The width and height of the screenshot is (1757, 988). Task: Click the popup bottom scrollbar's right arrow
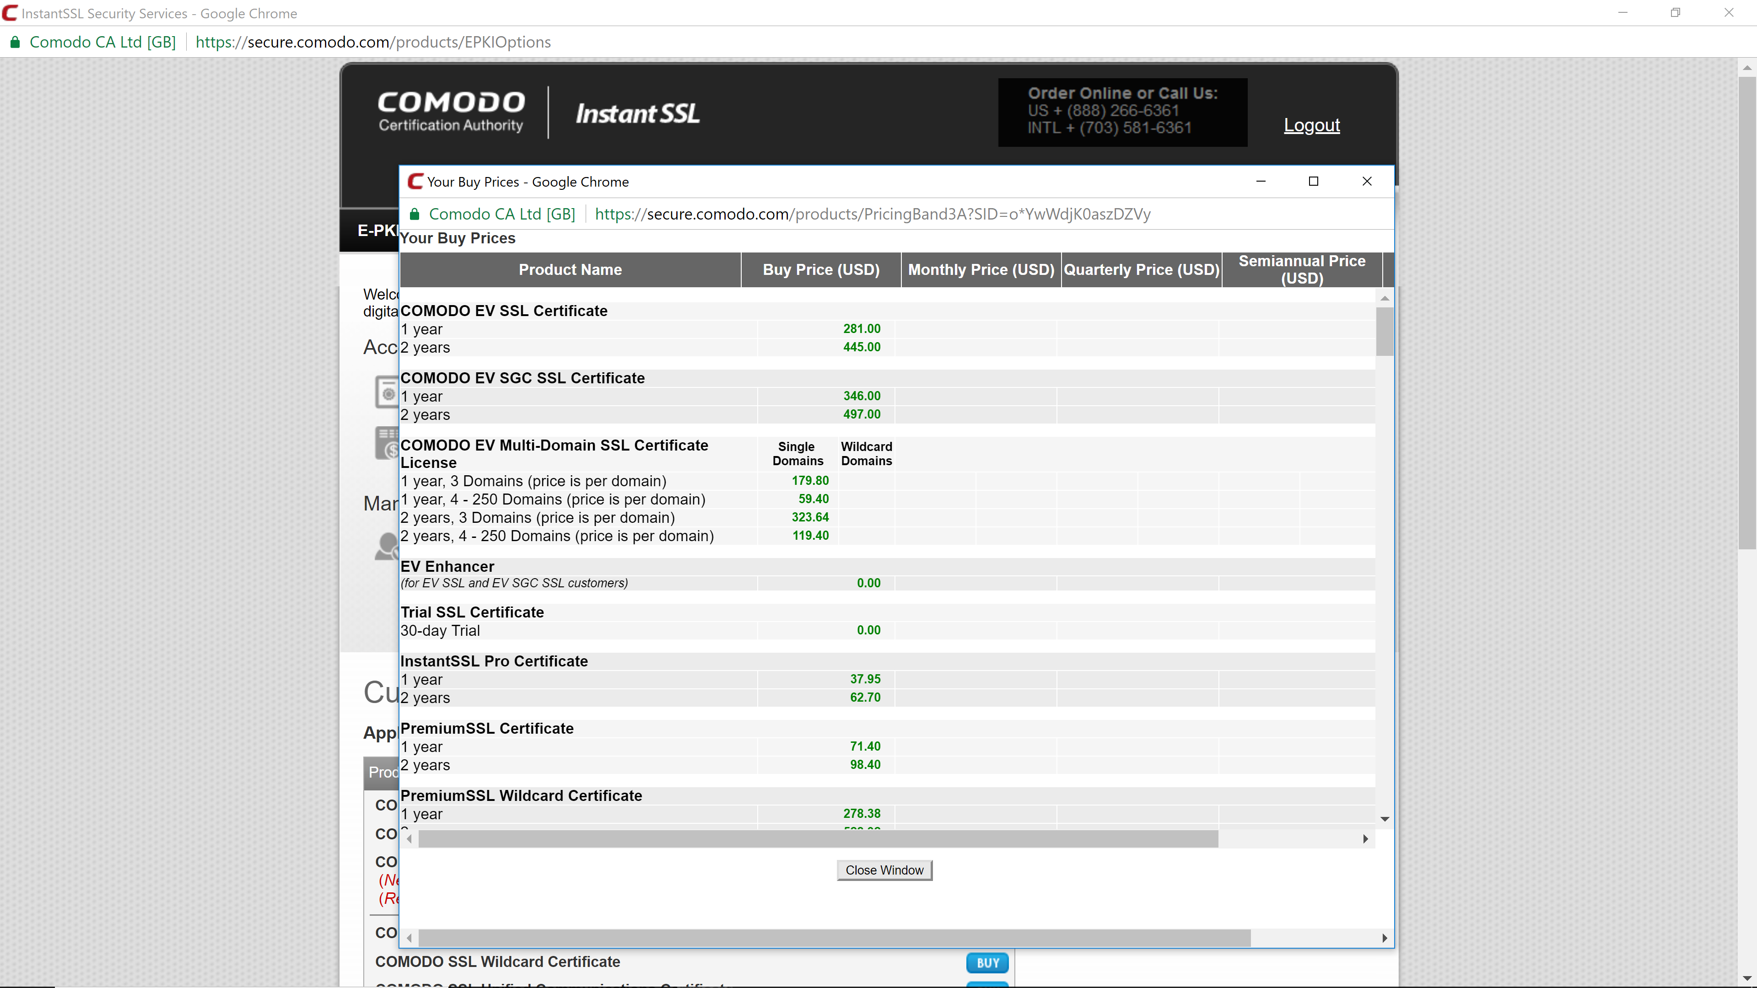coord(1384,938)
